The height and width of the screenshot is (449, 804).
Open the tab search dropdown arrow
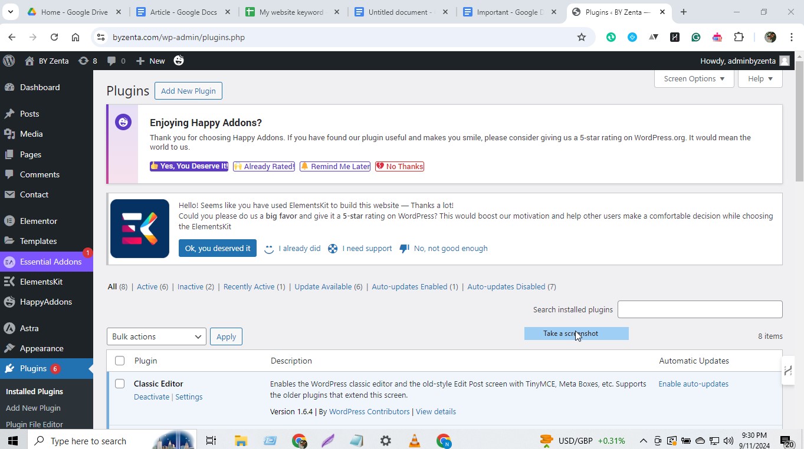pos(10,12)
